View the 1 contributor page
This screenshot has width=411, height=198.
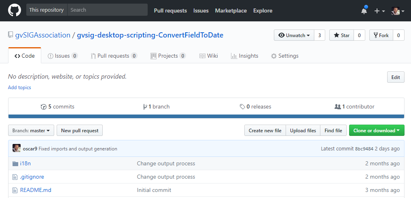coord(354,106)
